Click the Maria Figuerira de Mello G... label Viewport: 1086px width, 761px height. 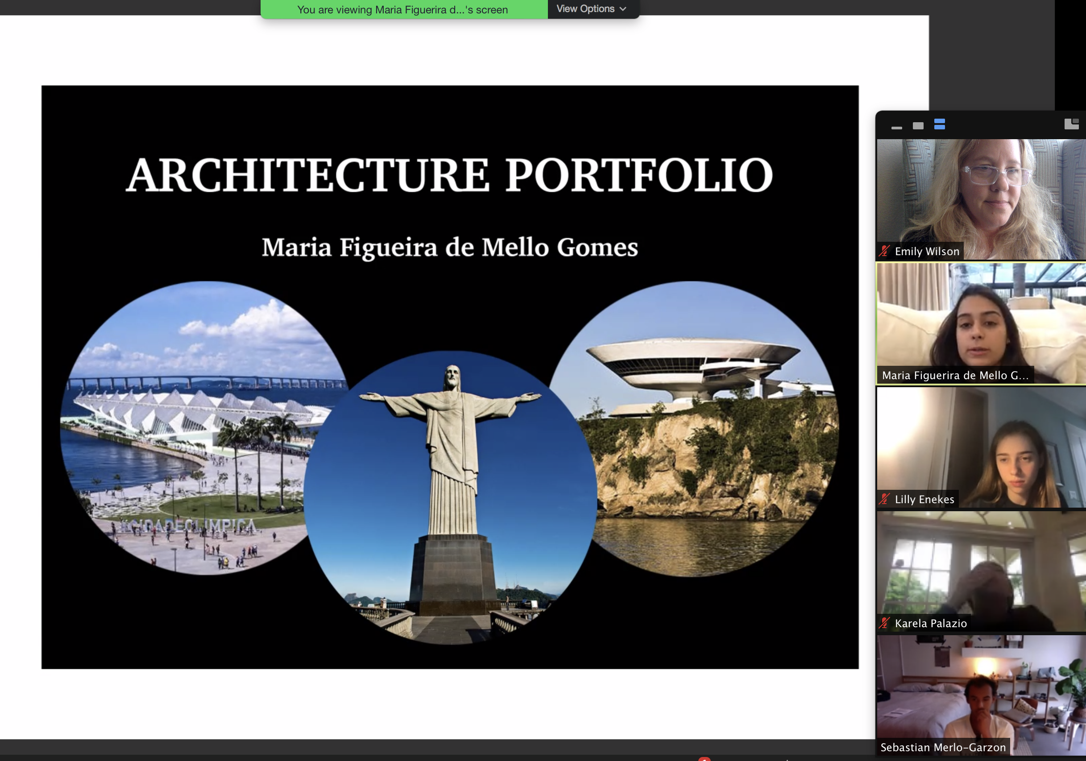pyautogui.click(x=955, y=376)
